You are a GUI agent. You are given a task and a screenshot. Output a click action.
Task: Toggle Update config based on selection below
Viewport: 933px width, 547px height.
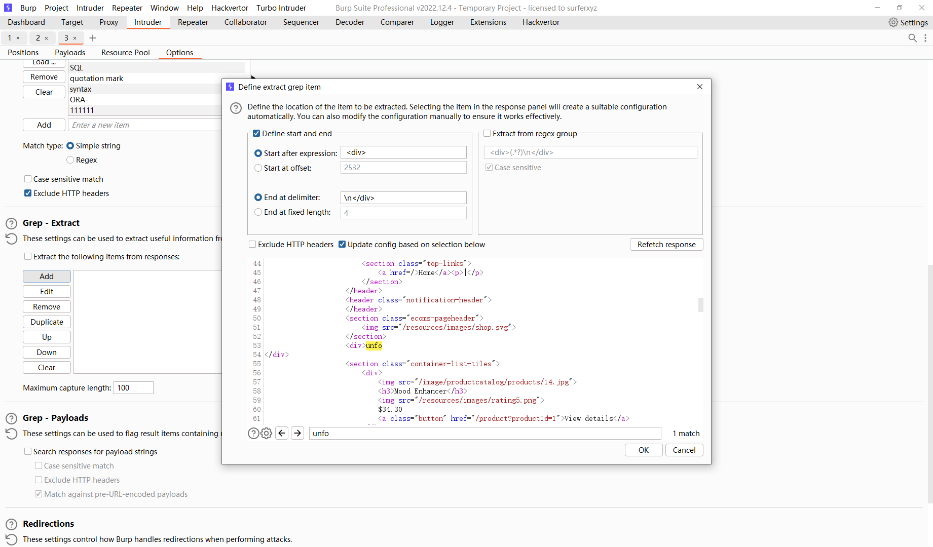click(342, 244)
